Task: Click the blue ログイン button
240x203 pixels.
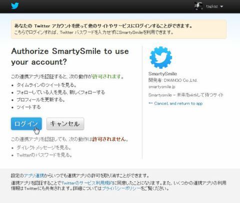Action: click(26, 124)
